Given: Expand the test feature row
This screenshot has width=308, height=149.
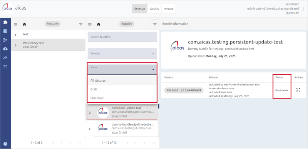Looking at the screenshot, I should coord(16,35).
